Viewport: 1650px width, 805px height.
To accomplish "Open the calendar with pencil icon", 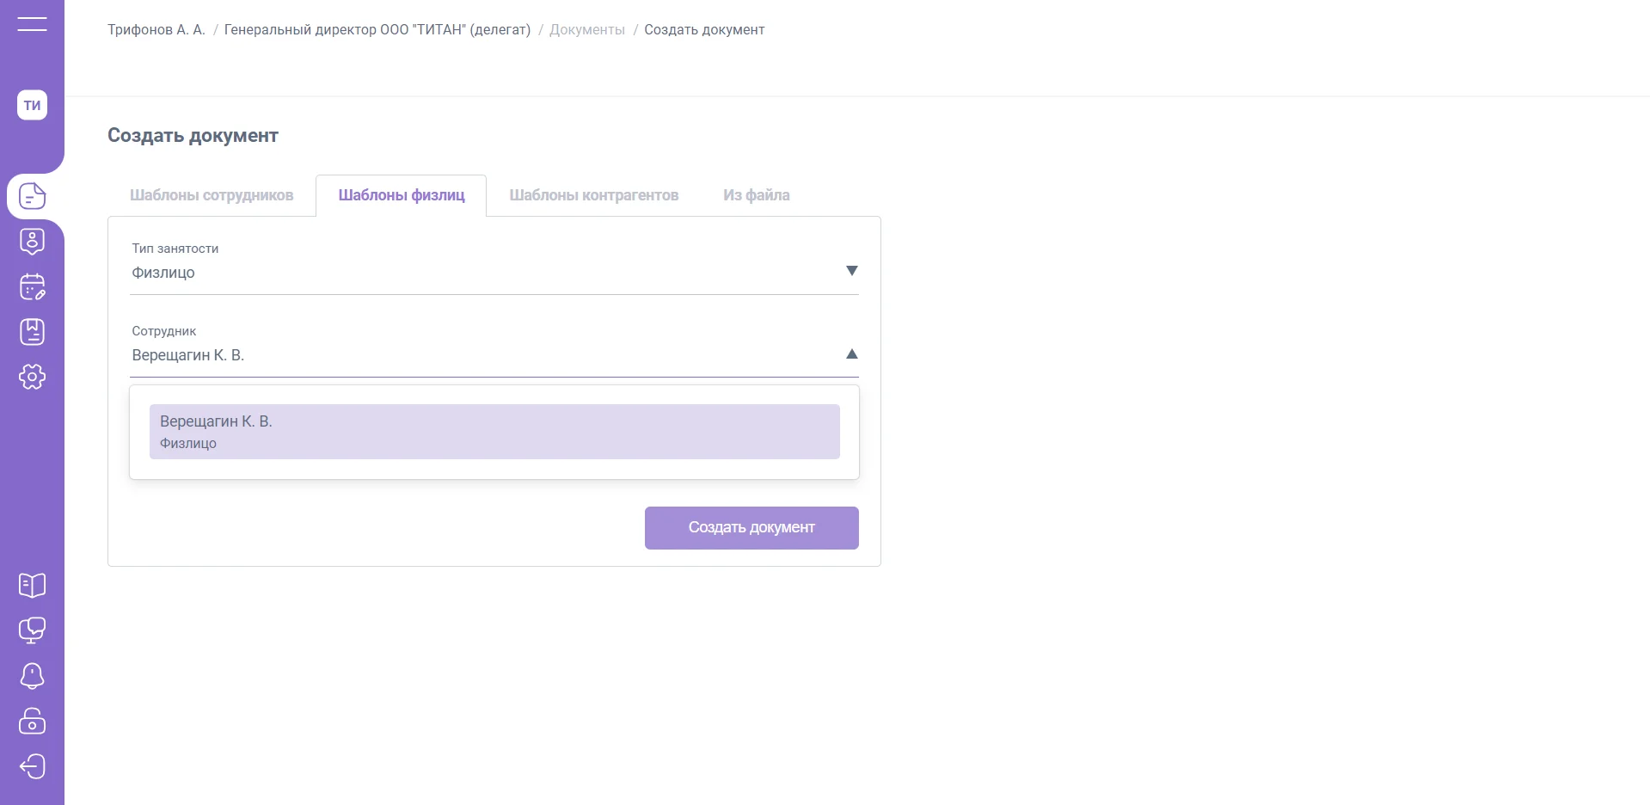I will point(32,286).
